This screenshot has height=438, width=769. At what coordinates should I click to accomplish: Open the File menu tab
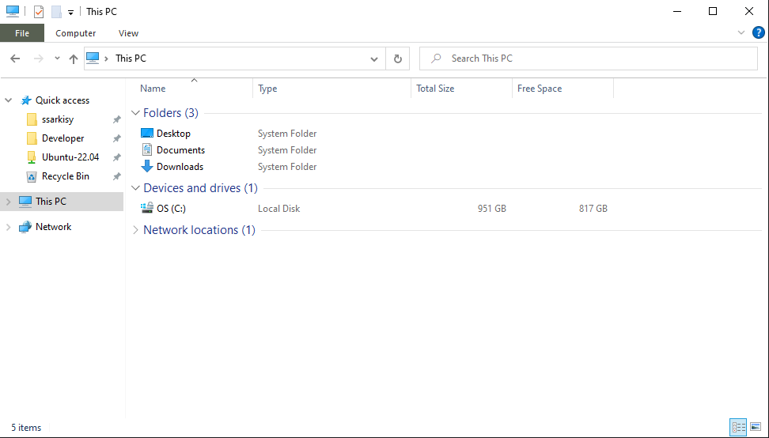[x=22, y=33]
